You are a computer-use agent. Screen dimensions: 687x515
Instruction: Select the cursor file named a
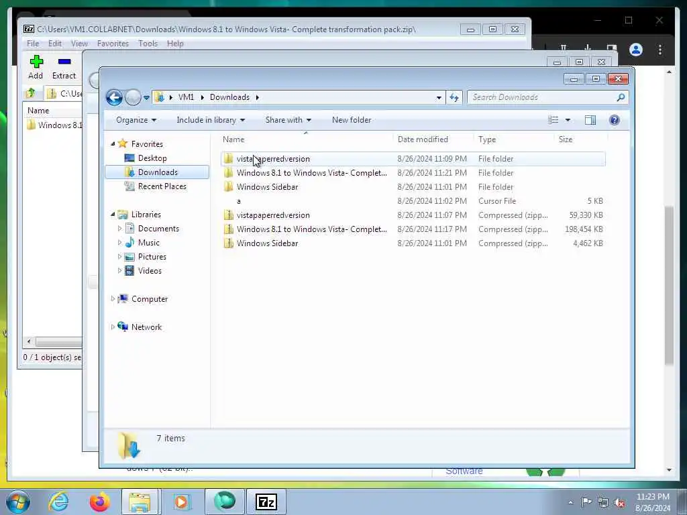(413, 201)
